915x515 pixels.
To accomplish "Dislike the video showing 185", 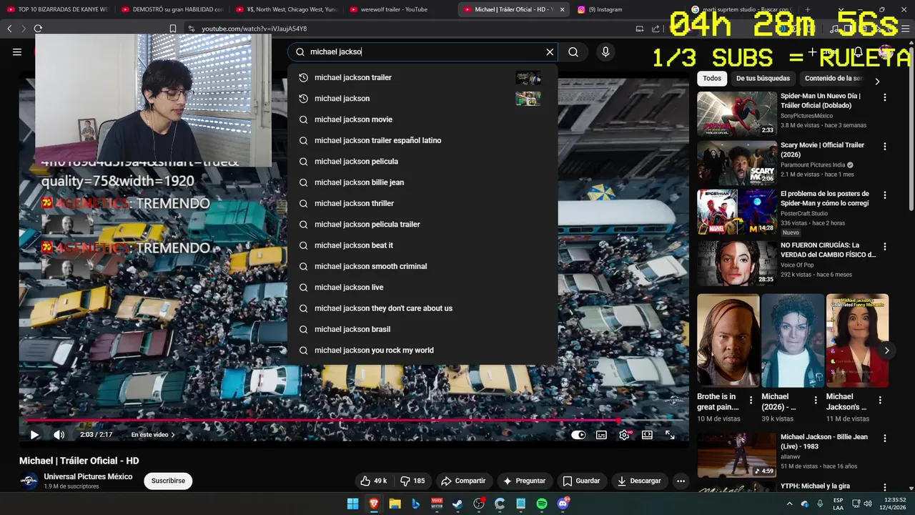I will (x=412, y=481).
